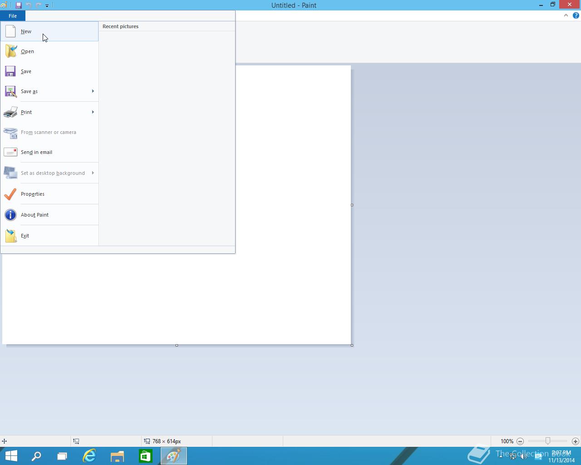
Task: Select Send in email menu item
Action: pos(49,152)
